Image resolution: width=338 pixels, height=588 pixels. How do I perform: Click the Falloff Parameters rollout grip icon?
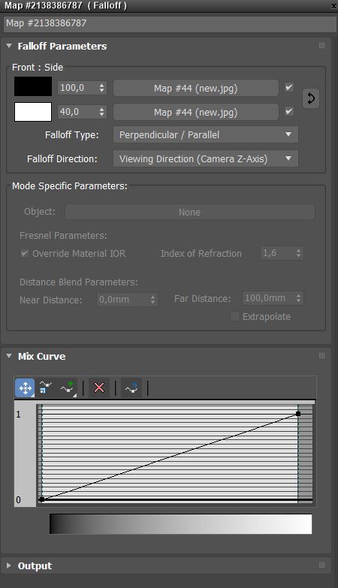point(321,46)
